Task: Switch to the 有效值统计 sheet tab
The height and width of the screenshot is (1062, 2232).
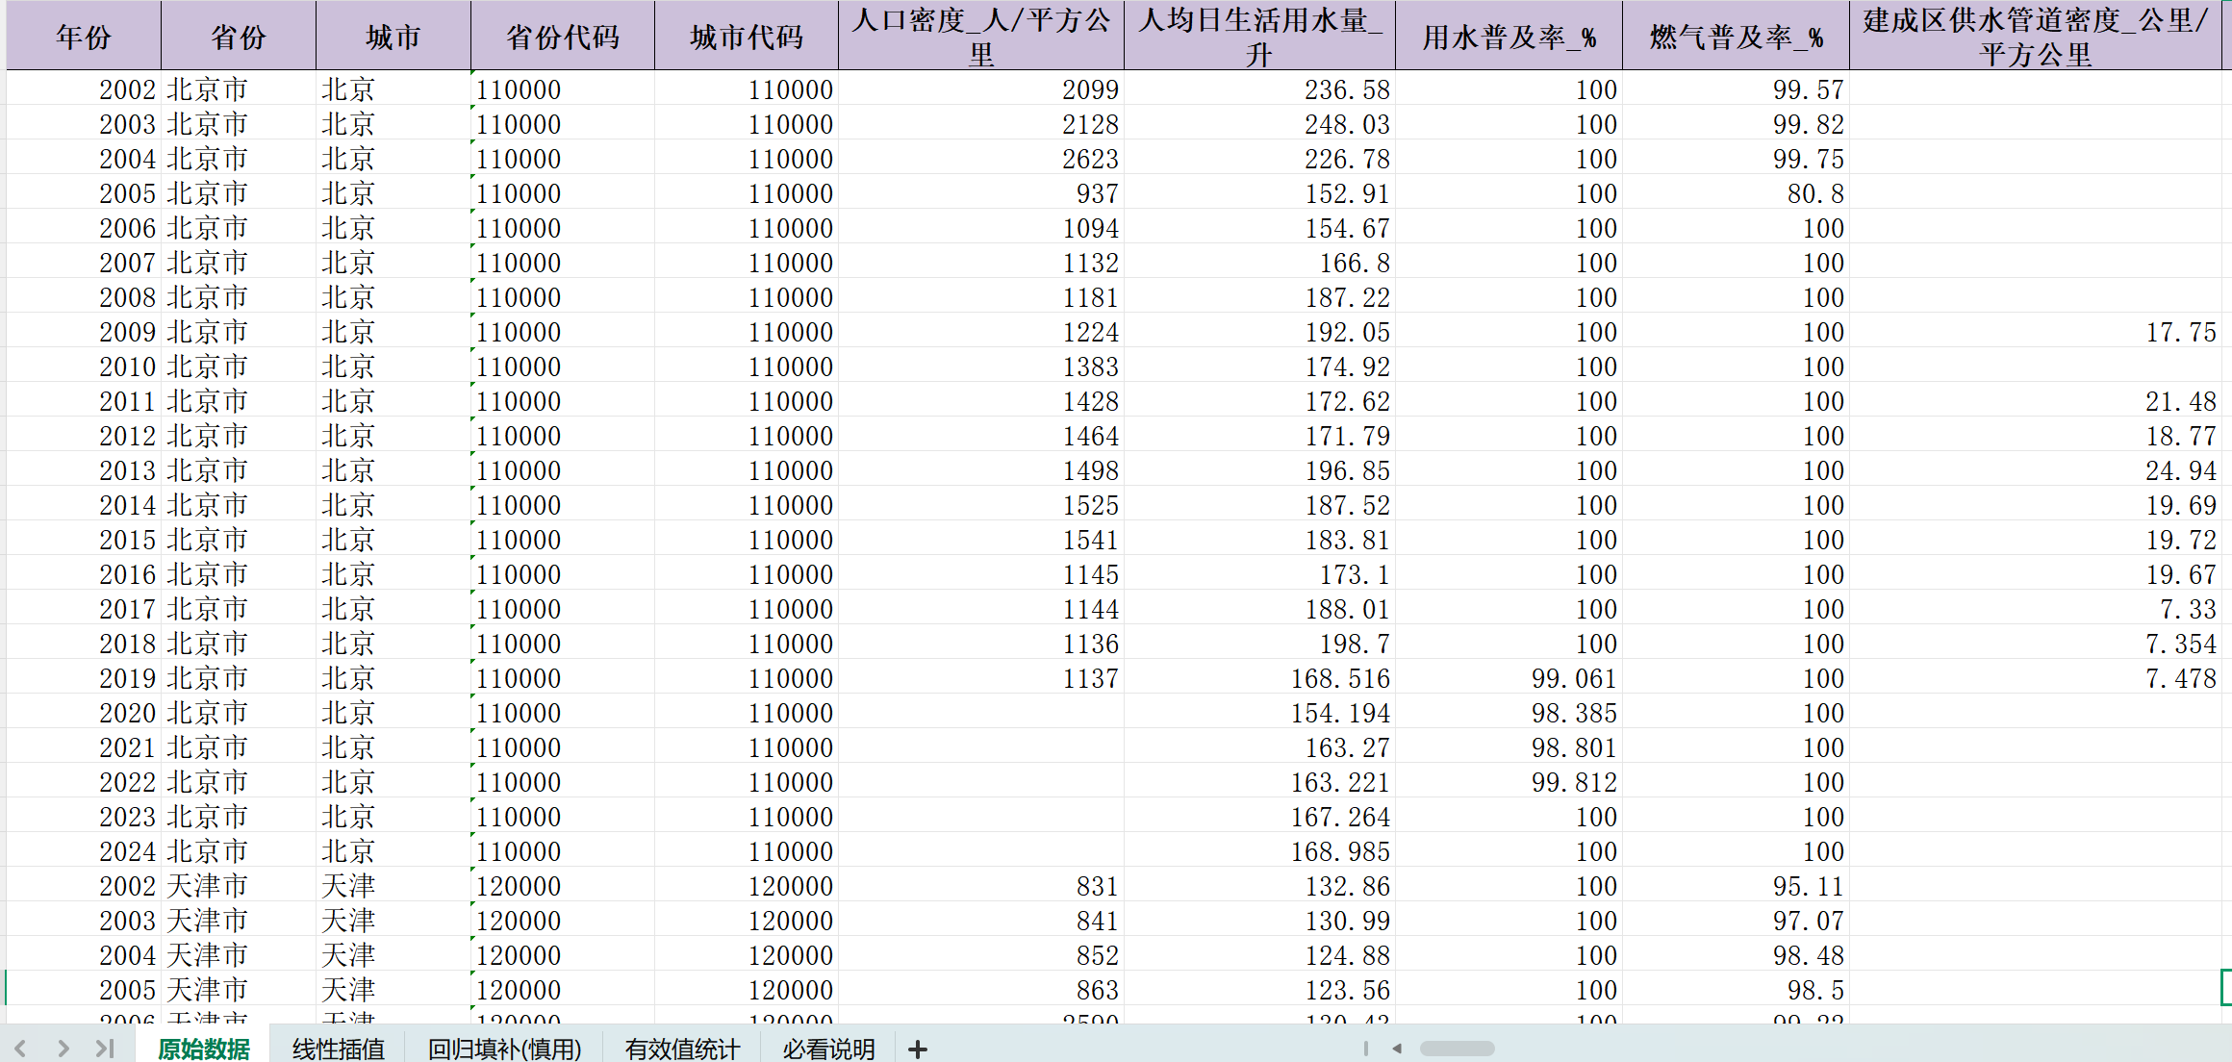Action: coord(682,1049)
